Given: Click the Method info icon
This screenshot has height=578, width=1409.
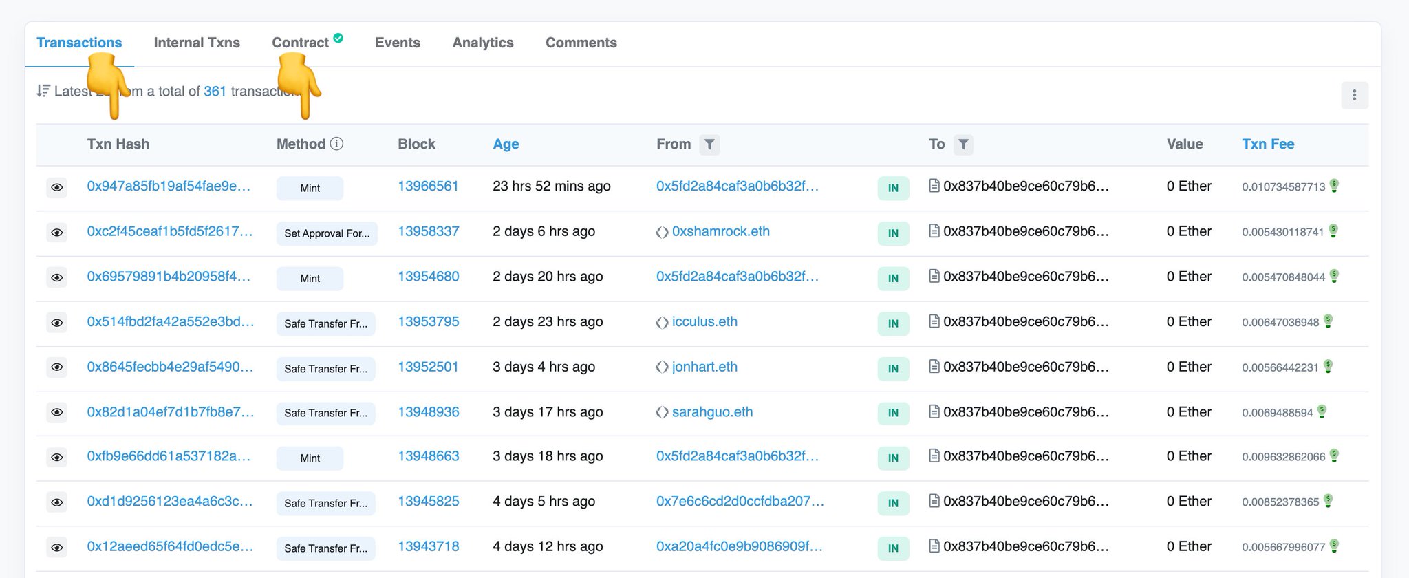Looking at the screenshot, I should 336,144.
